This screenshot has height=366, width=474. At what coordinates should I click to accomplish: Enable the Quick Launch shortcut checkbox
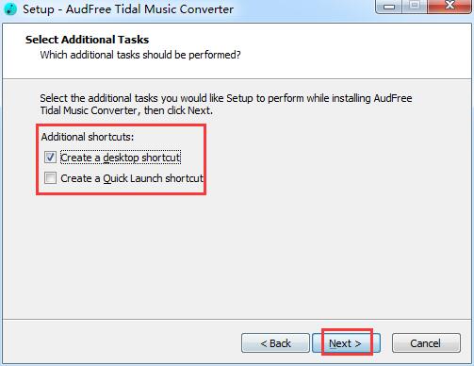[50, 178]
